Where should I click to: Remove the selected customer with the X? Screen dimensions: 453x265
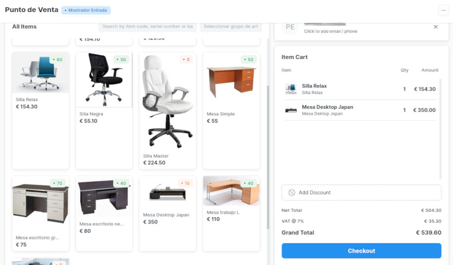(436, 27)
